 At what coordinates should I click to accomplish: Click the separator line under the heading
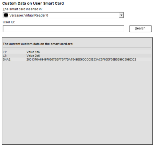click(77, 47)
